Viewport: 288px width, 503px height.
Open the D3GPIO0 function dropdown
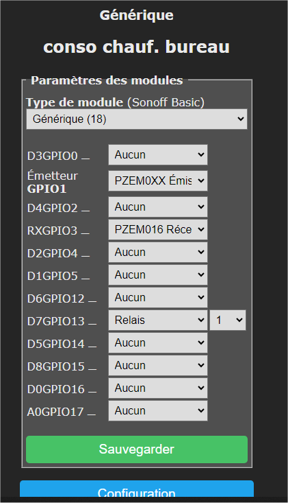point(158,154)
